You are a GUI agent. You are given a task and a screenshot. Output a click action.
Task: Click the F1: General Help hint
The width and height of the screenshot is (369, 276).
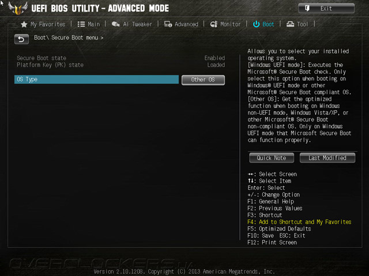click(x=270, y=201)
